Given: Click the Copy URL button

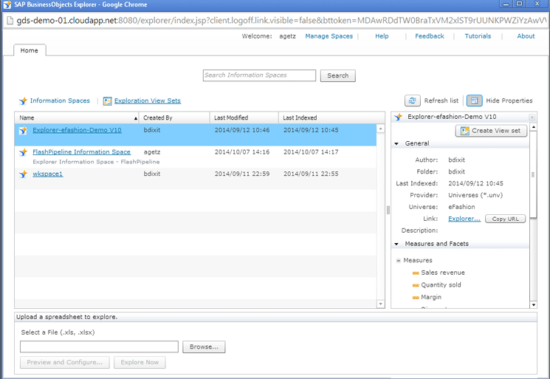Looking at the screenshot, I should pos(505,219).
